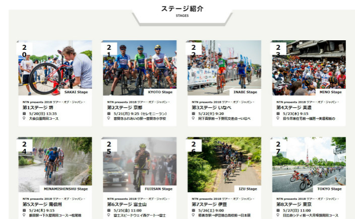Open the TOKYO Stage photo thumbnail
This screenshot has width=355, height=219.
click(309, 165)
